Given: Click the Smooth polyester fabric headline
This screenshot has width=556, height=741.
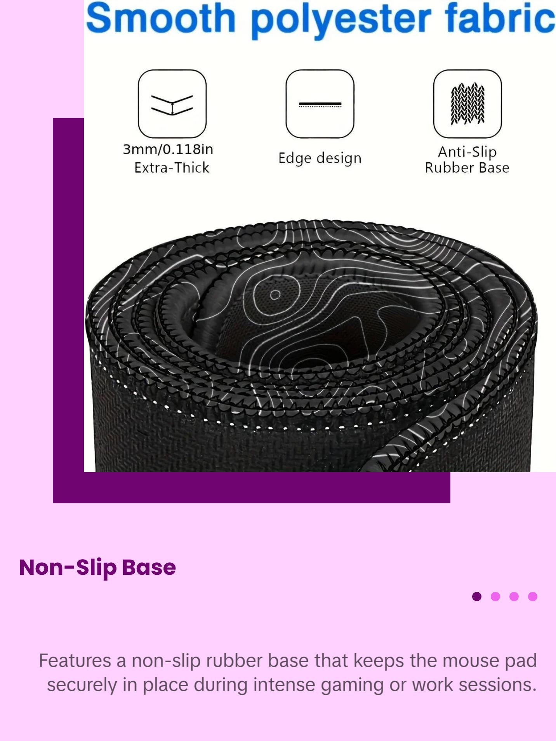Looking at the screenshot, I should [x=321, y=19].
